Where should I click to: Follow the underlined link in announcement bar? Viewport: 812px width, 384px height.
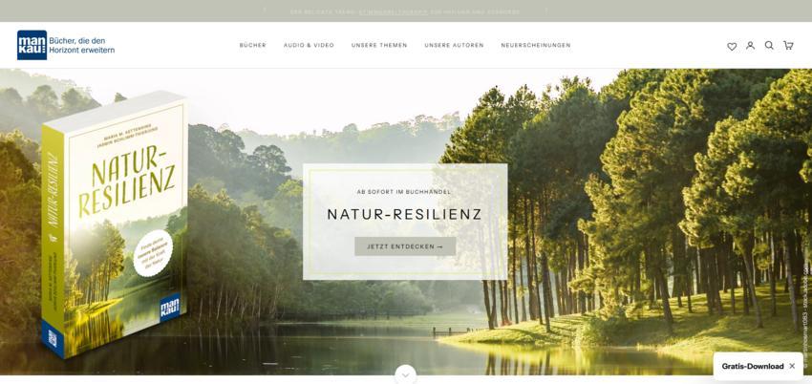click(x=394, y=11)
